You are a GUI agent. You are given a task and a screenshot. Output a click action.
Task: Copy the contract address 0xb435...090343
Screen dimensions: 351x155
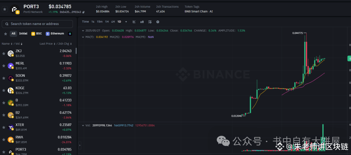point(84,12)
